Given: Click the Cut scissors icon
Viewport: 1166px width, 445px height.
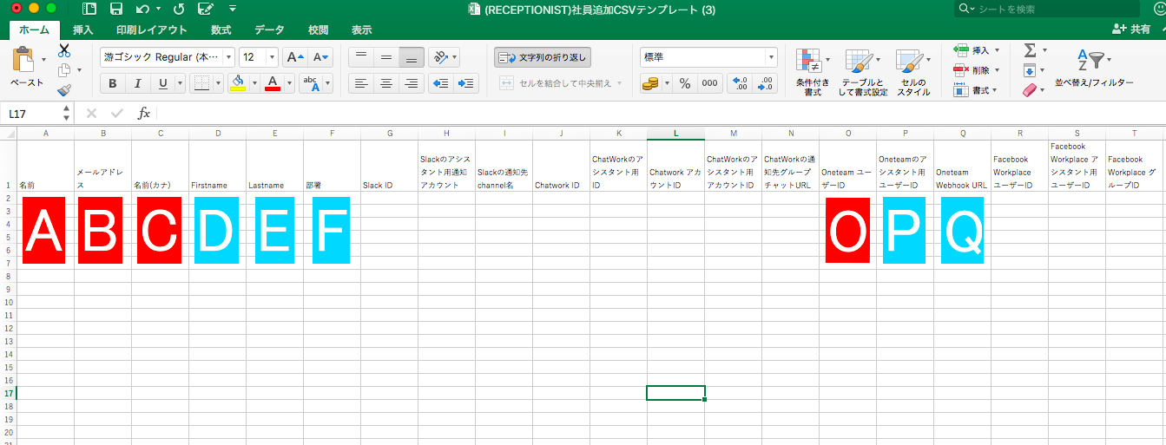Looking at the screenshot, I should [64, 50].
